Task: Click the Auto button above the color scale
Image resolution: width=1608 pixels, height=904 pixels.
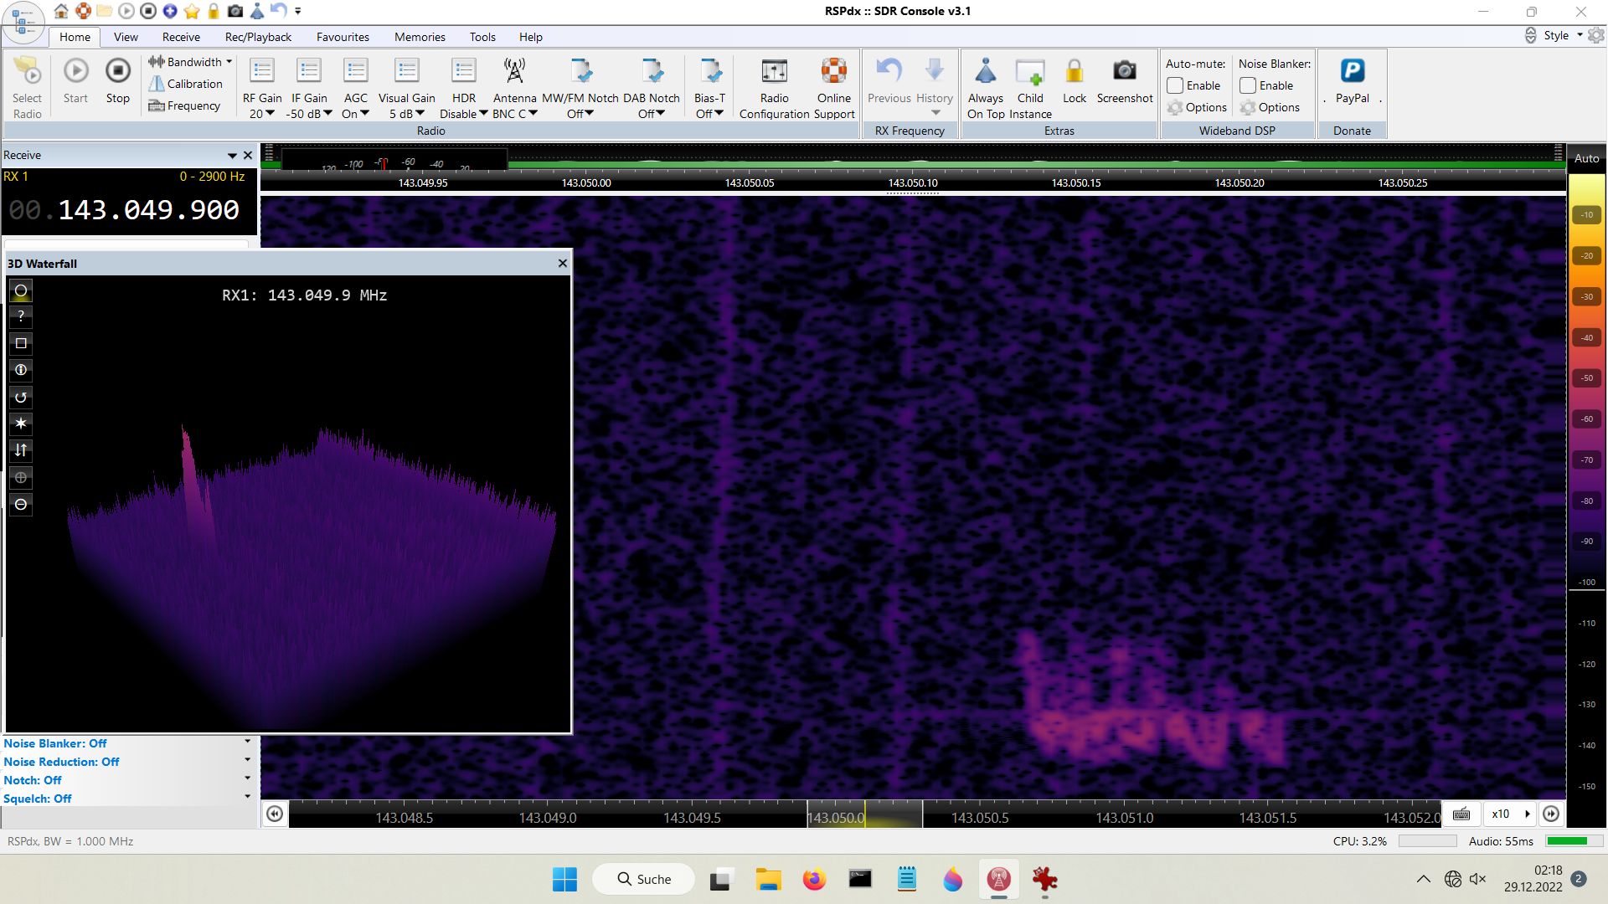Action: [1586, 158]
